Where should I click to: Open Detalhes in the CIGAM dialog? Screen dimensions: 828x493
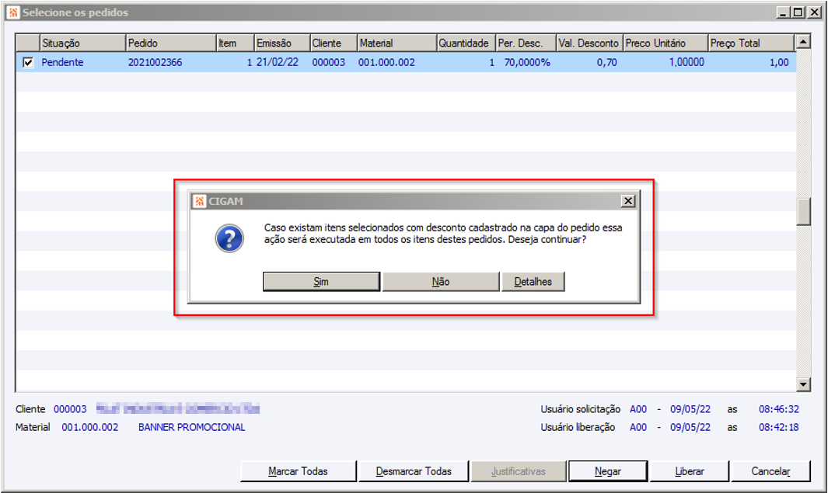pyautogui.click(x=533, y=282)
